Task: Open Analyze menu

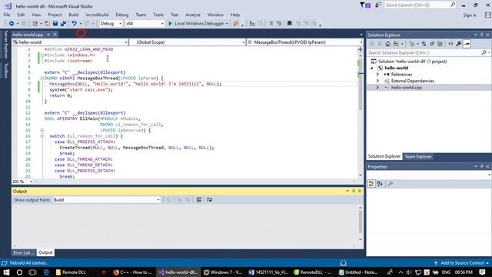Action: pos(193,15)
